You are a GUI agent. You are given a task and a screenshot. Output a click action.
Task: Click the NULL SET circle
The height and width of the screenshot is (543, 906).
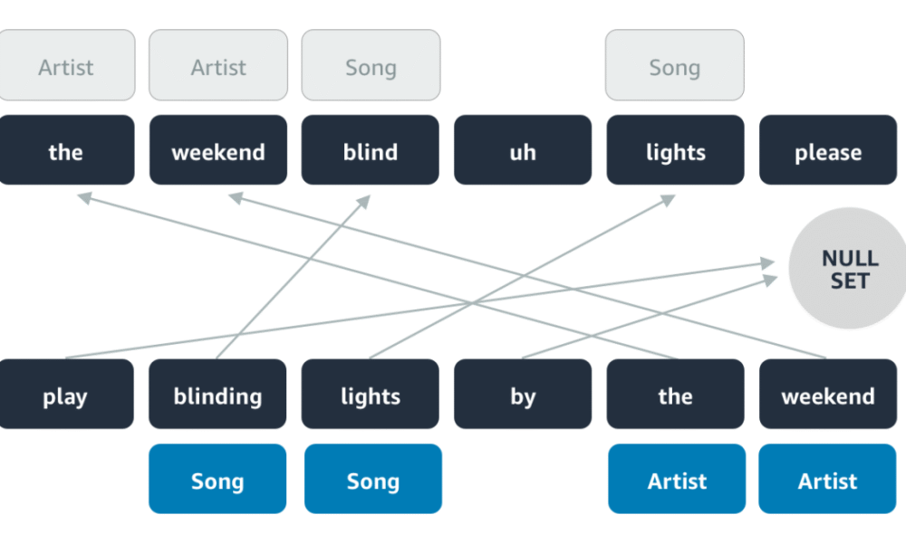848,268
